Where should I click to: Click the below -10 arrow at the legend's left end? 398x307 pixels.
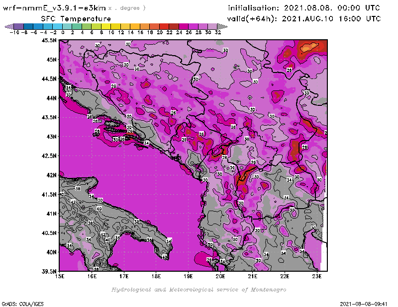point(9,26)
